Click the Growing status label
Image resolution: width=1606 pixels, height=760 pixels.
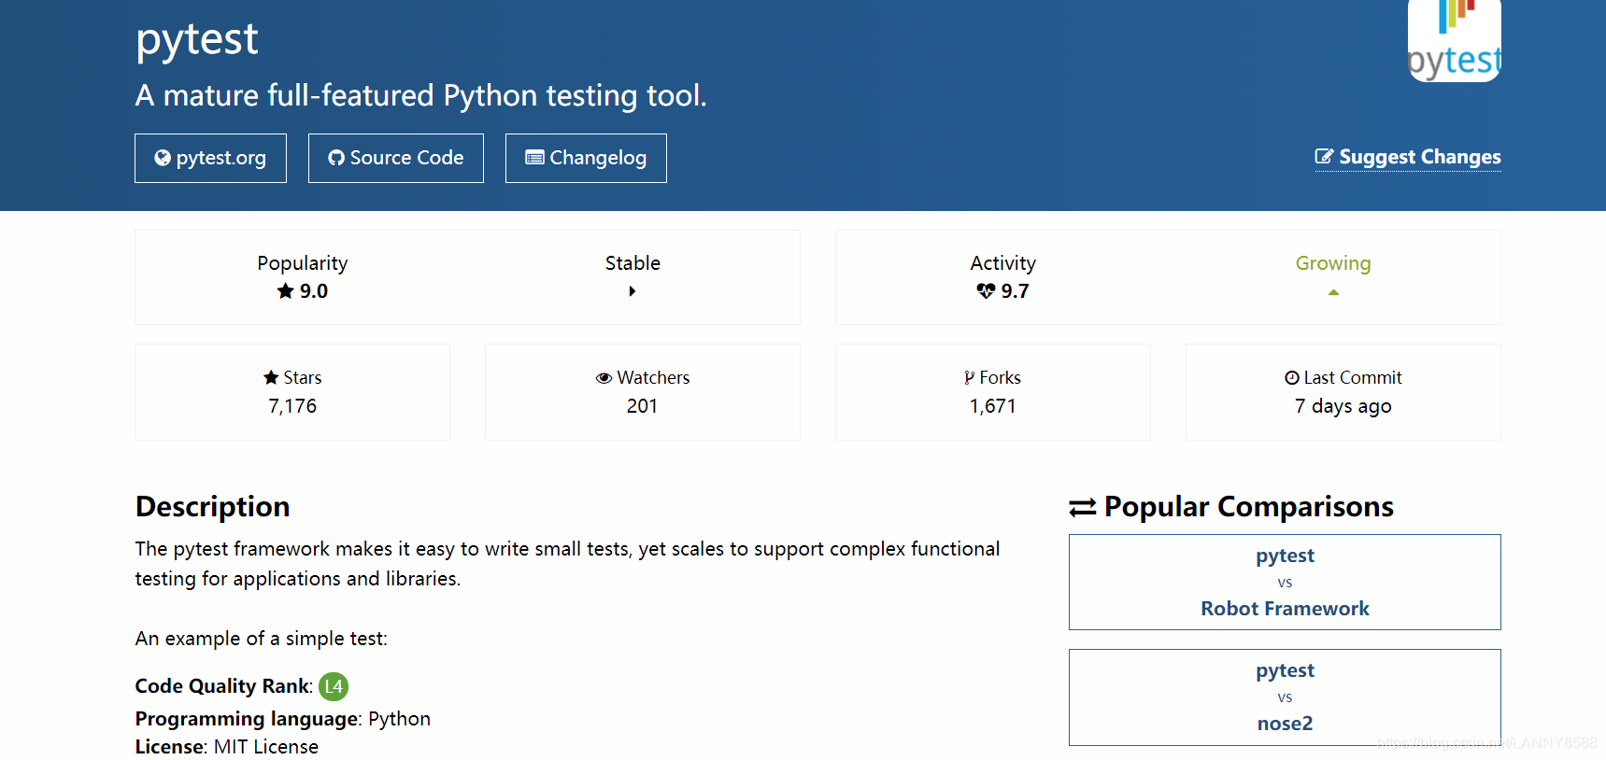pos(1333,263)
